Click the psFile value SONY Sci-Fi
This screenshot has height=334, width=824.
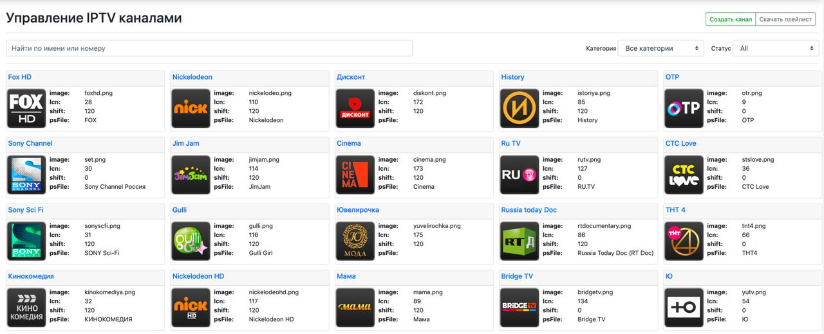102,253
